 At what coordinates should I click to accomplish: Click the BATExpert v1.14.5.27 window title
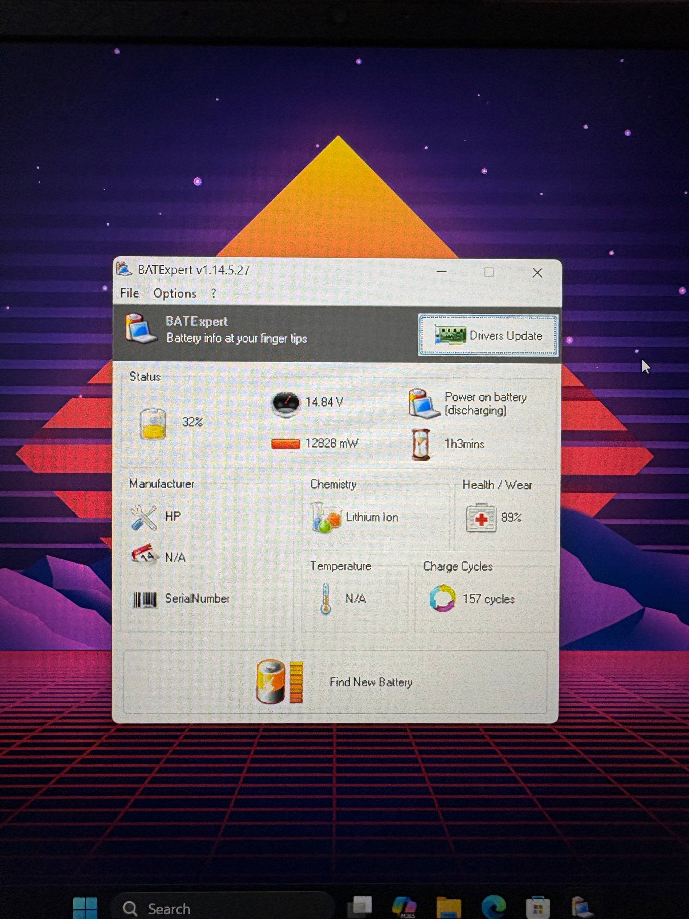tap(194, 270)
